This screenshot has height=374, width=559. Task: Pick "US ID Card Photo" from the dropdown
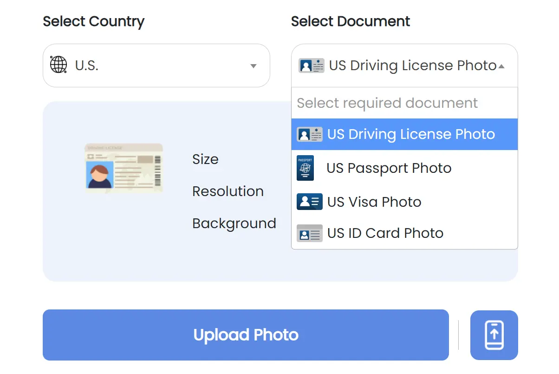pyautogui.click(x=385, y=233)
